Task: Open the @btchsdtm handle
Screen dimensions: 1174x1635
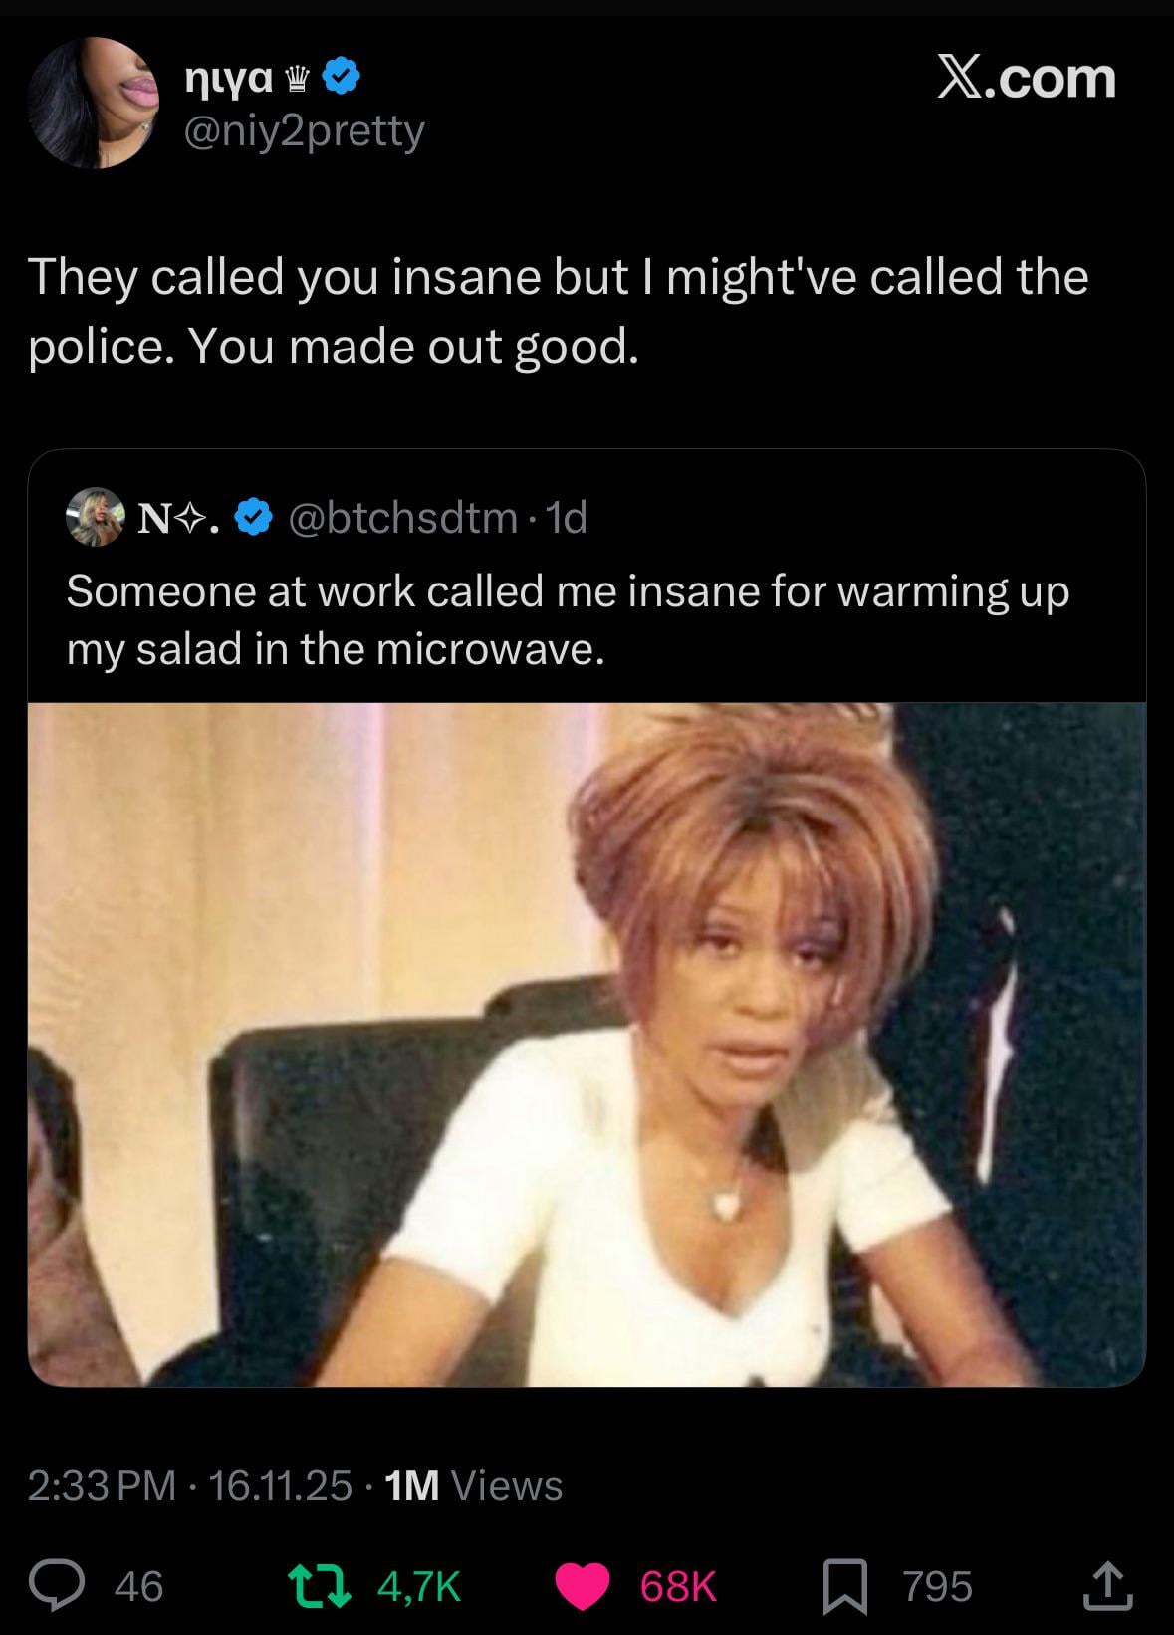Action: (402, 517)
